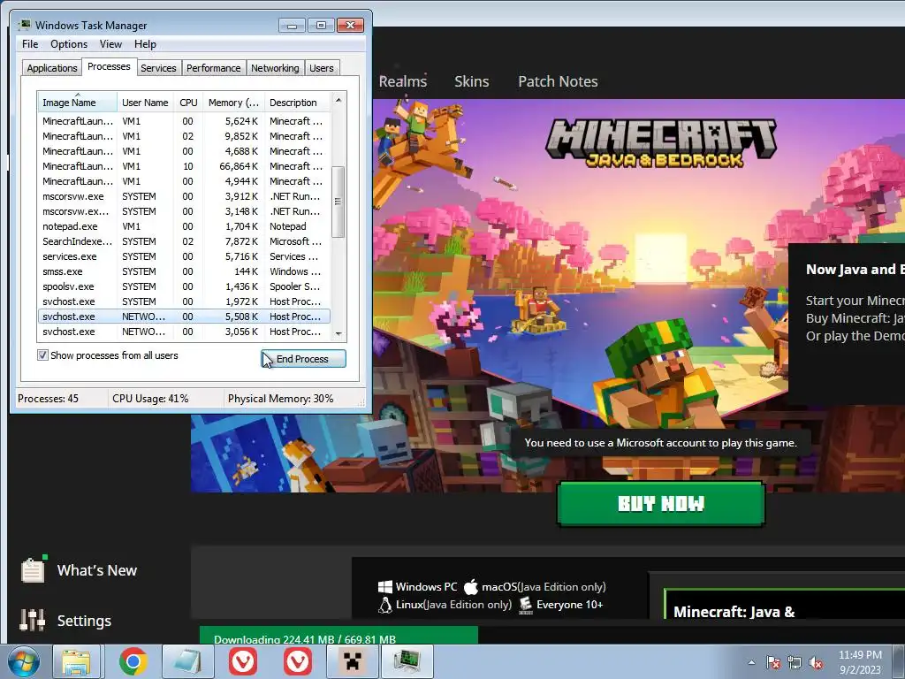Maximize the Task Manager window

coord(321,26)
